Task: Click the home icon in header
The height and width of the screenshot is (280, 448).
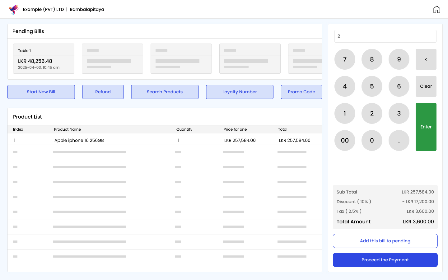Action: pos(436,9)
